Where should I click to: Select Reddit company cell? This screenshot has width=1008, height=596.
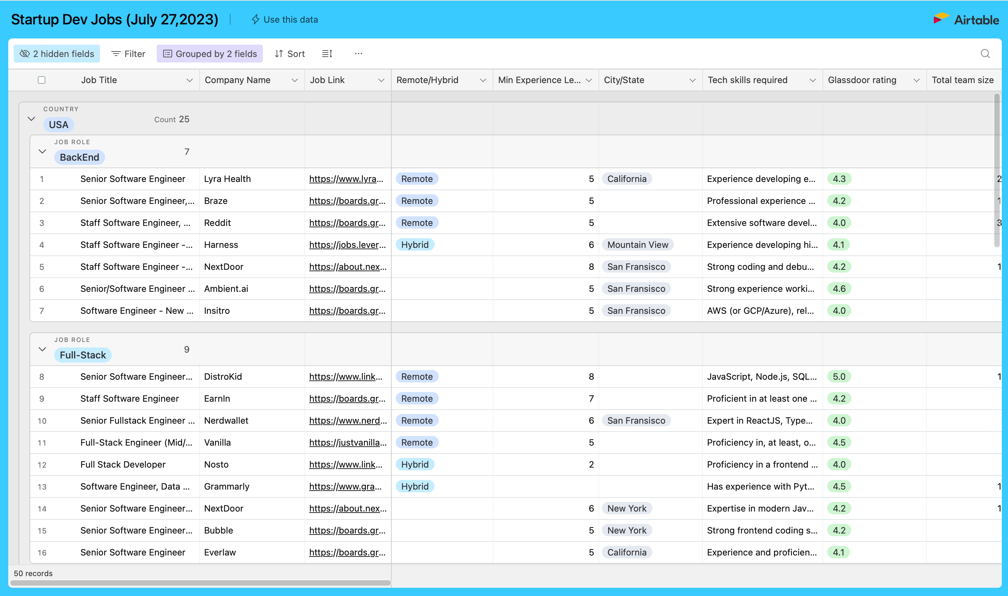[252, 222]
